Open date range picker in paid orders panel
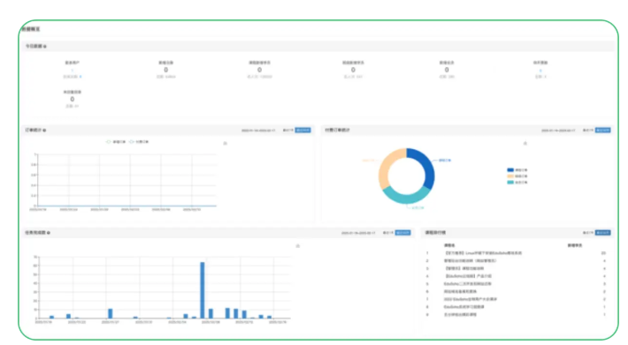The width and height of the screenshot is (628, 345). coord(558,131)
